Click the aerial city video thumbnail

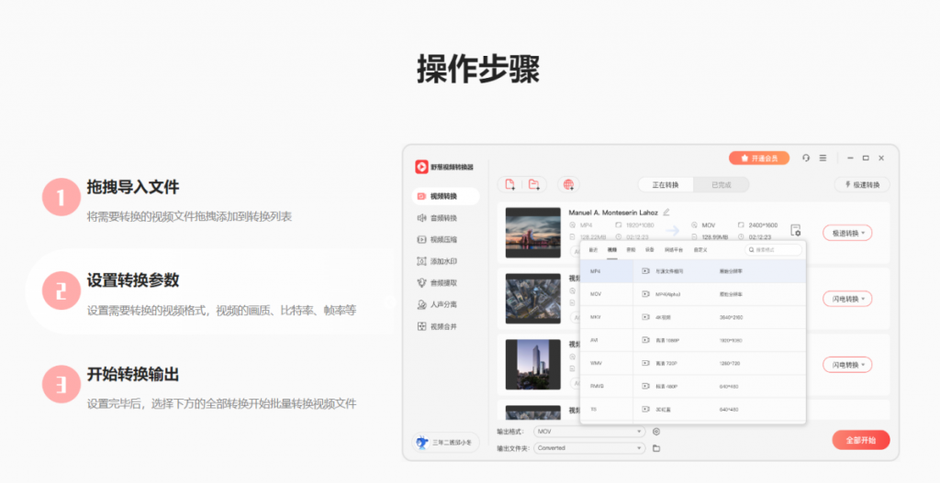[x=533, y=299]
